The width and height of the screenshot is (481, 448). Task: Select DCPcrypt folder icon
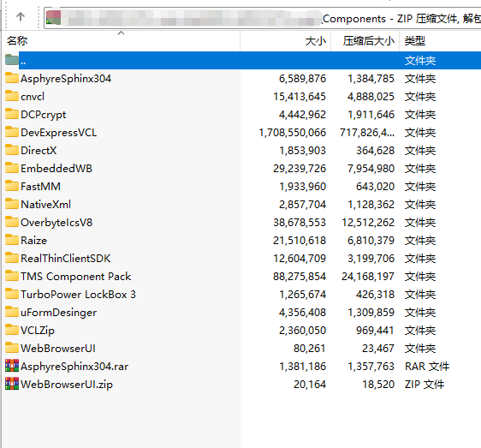pyautogui.click(x=12, y=114)
